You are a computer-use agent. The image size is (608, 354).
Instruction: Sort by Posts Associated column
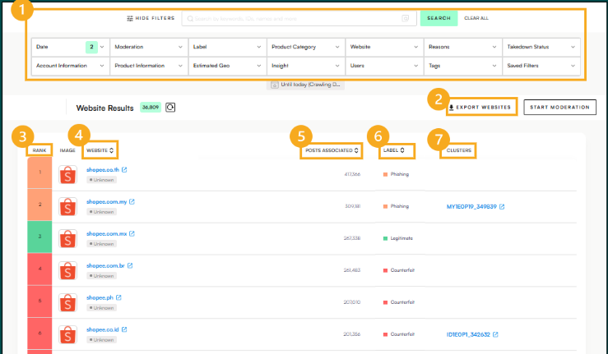point(357,150)
